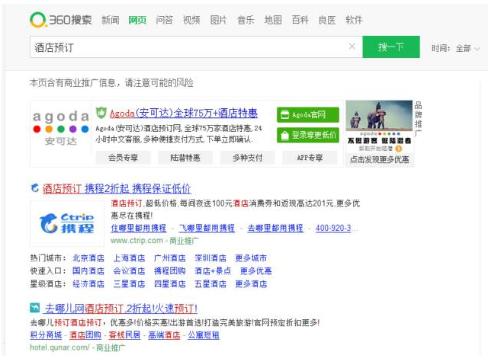Viewport: 488px width, 361px height.
Task: Open the 会议酒店 link
Action: click(x=129, y=271)
